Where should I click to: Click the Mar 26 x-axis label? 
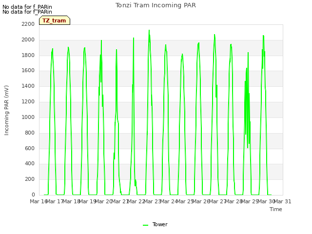pyautogui.click(x=201, y=201)
